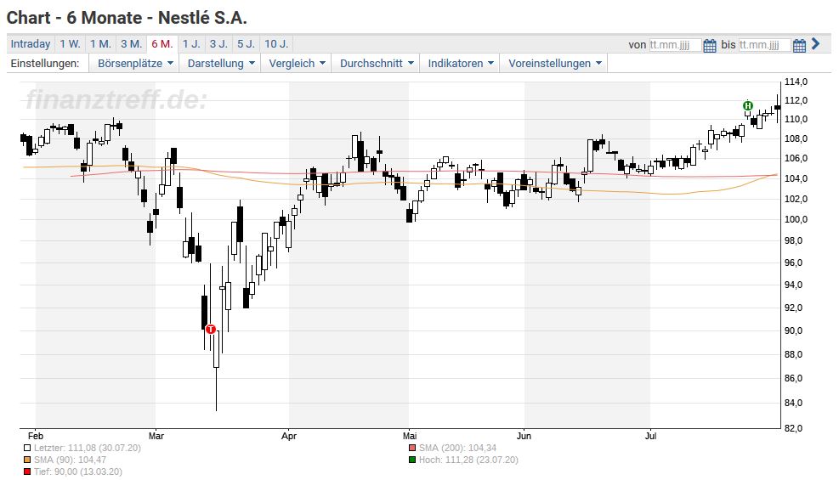
Task: Click 'SMA (200): 104,34' legend text
Action: point(457,448)
